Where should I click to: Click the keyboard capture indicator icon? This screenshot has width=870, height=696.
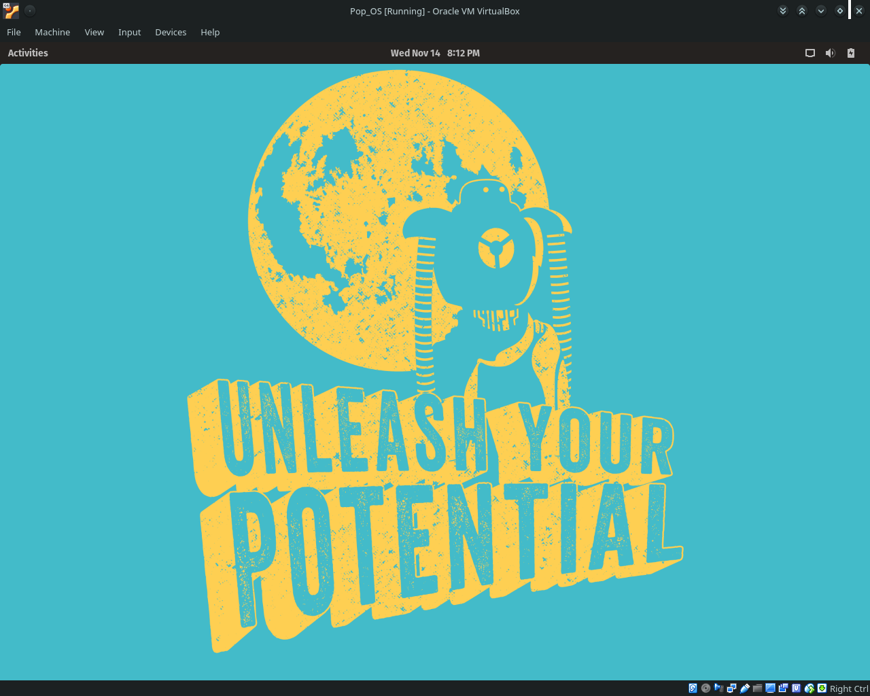click(821, 688)
